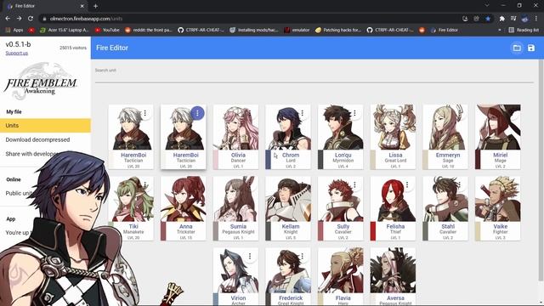The height and width of the screenshot is (306, 544).
Task: Click the visitors counter text
Action: [73, 48]
